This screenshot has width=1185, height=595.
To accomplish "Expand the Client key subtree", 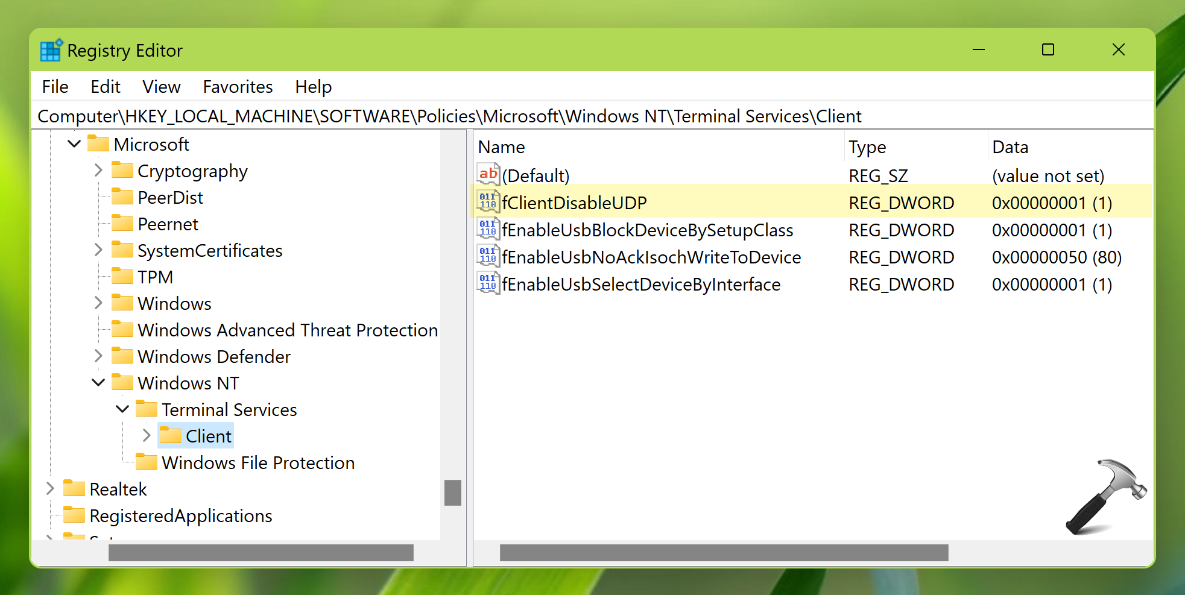I will click(x=147, y=435).
